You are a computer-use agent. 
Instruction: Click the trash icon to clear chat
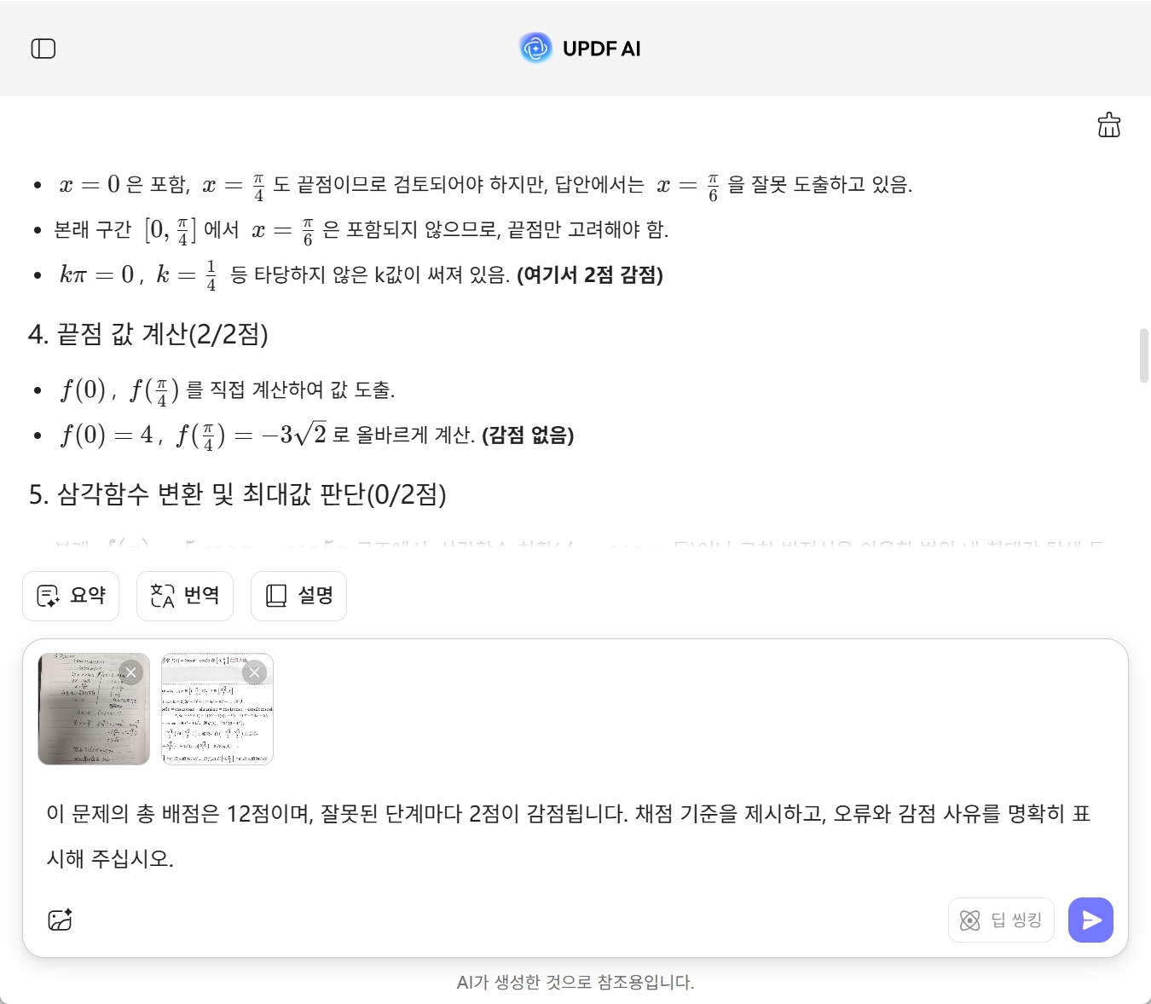coord(1109,125)
